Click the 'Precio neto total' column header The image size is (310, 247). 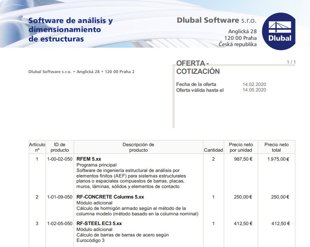pyautogui.click(x=276, y=147)
